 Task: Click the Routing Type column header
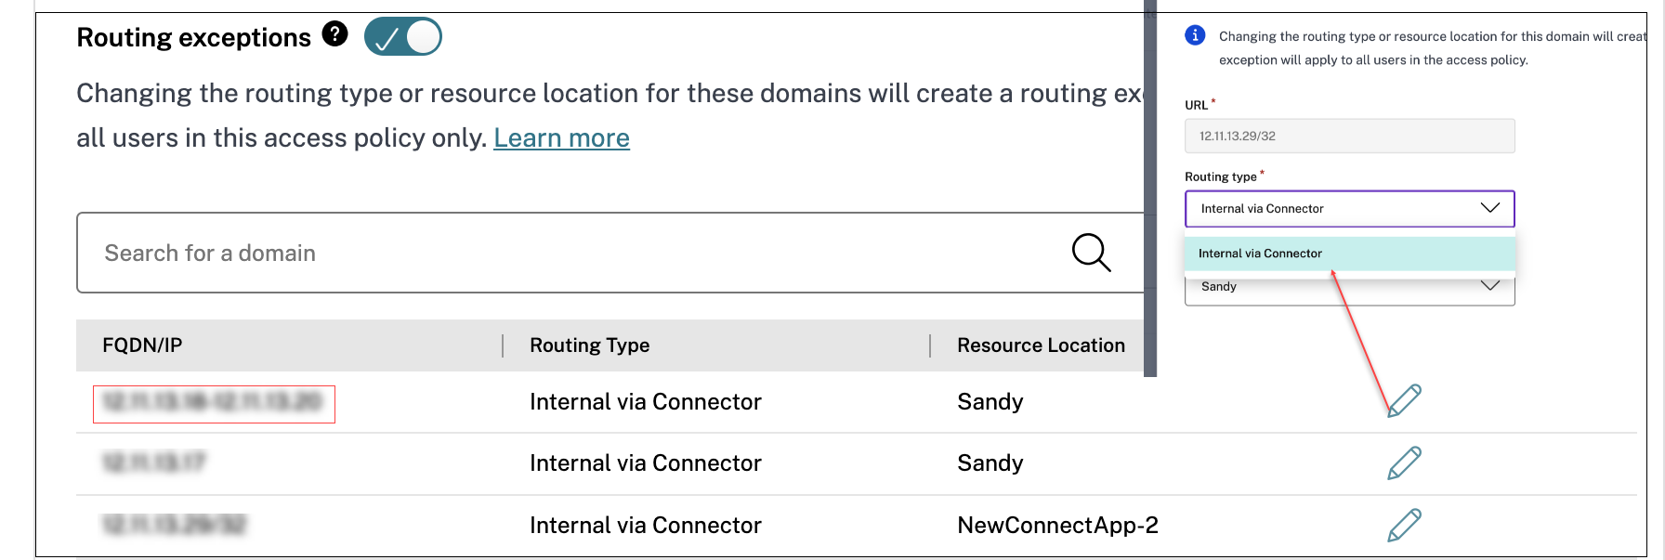click(589, 345)
